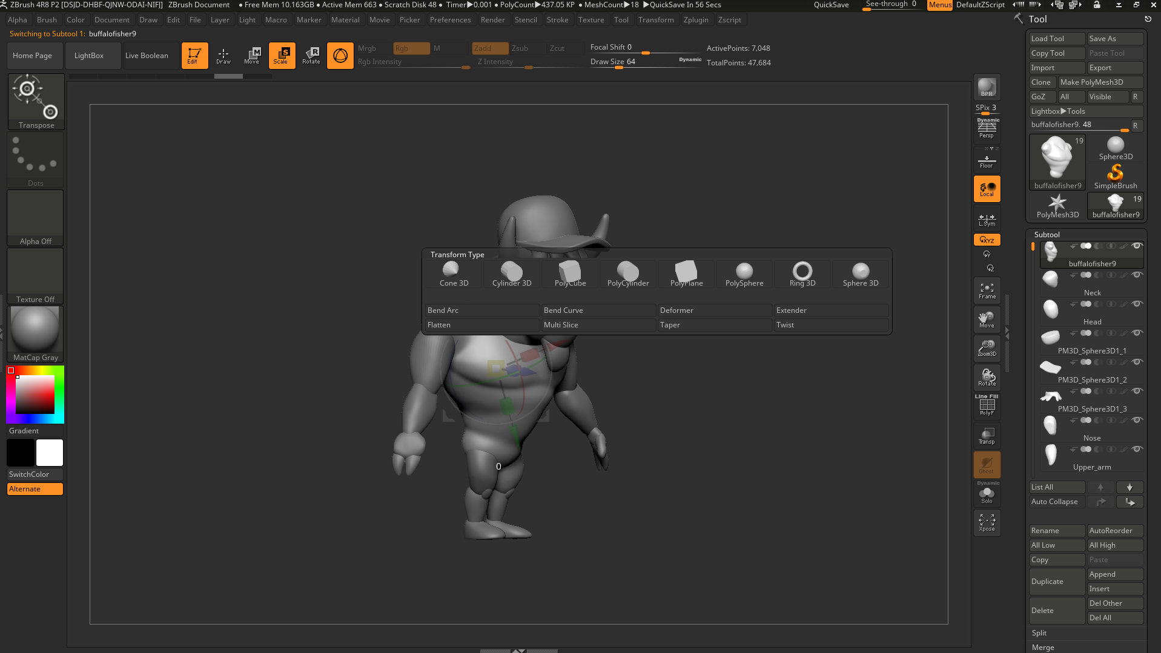Image resolution: width=1161 pixels, height=653 pixels.
Task: Toggle the L.Sym icon
Action: (987, 219)
